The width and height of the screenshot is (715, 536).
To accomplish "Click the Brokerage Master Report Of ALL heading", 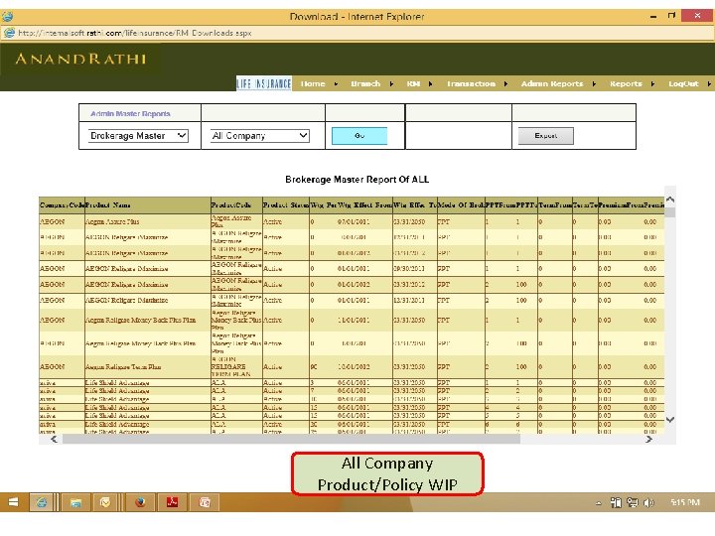I will pos(357,180).
